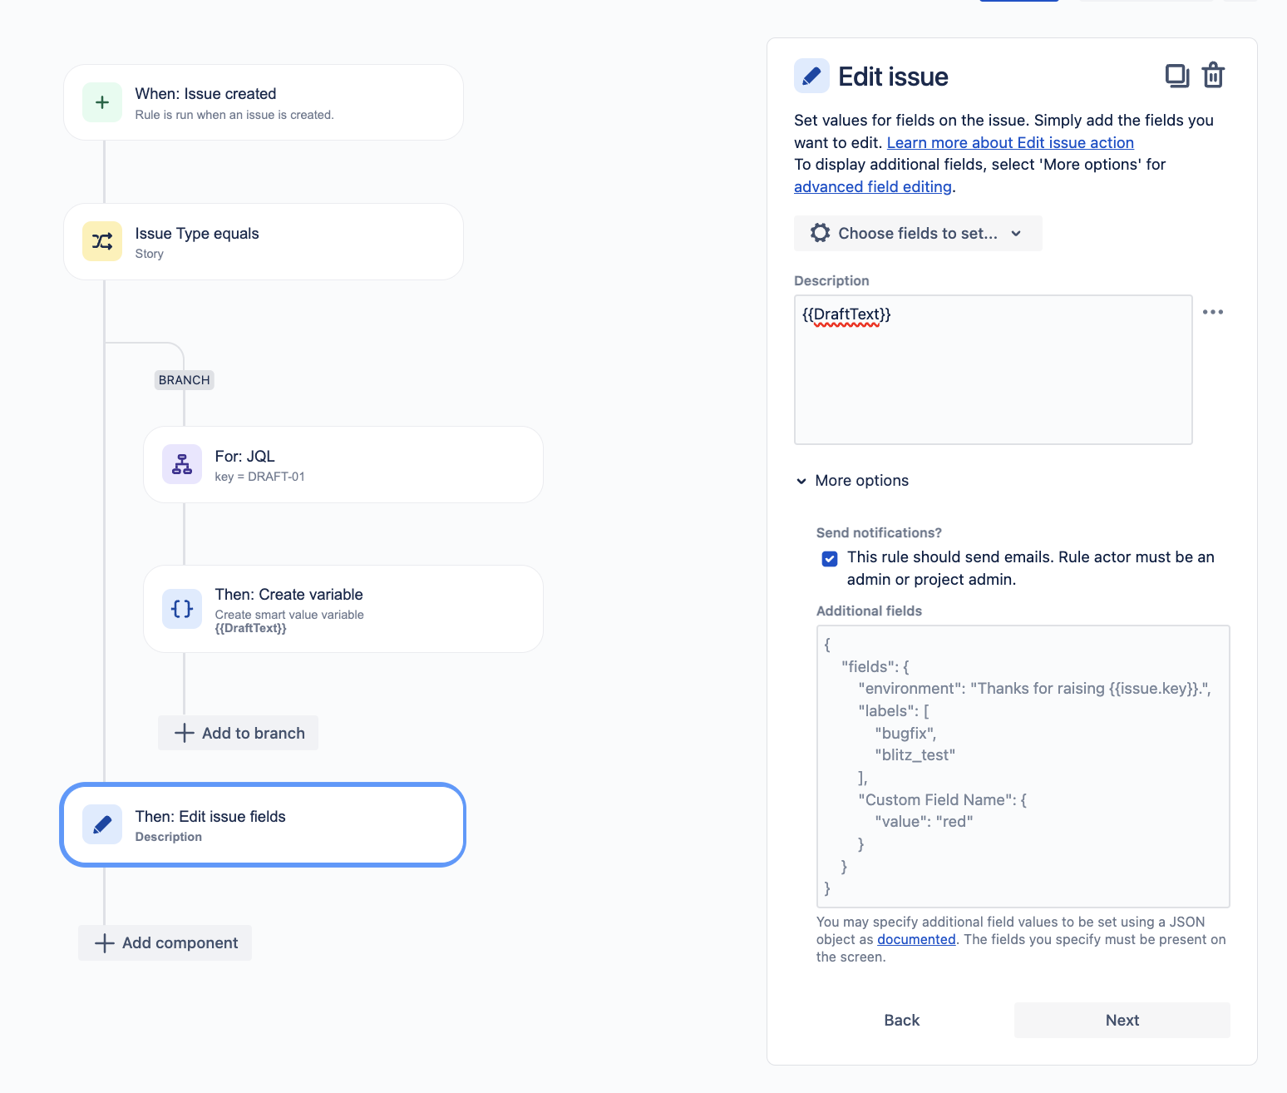Click the Back button
1287x1093 pixels.
click(x=902, y=1020)
